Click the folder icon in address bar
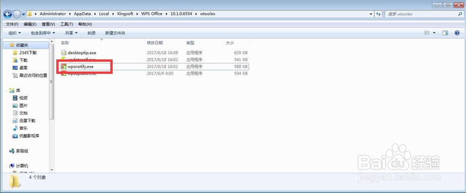466x193 pixels. tap(29, 14)
